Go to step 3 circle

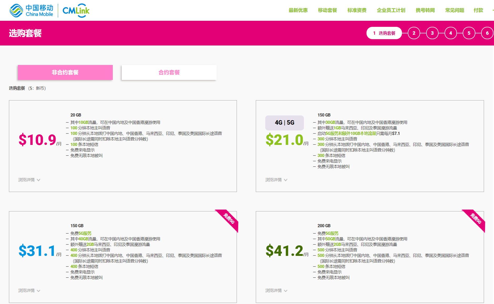432,33
